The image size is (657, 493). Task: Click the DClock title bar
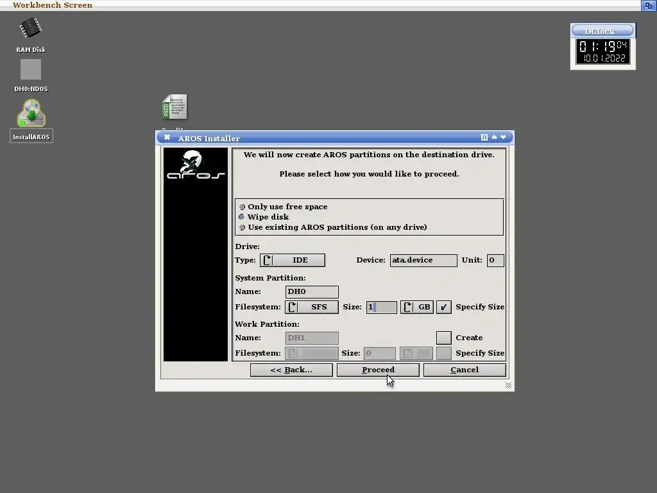tap(602, 31)
